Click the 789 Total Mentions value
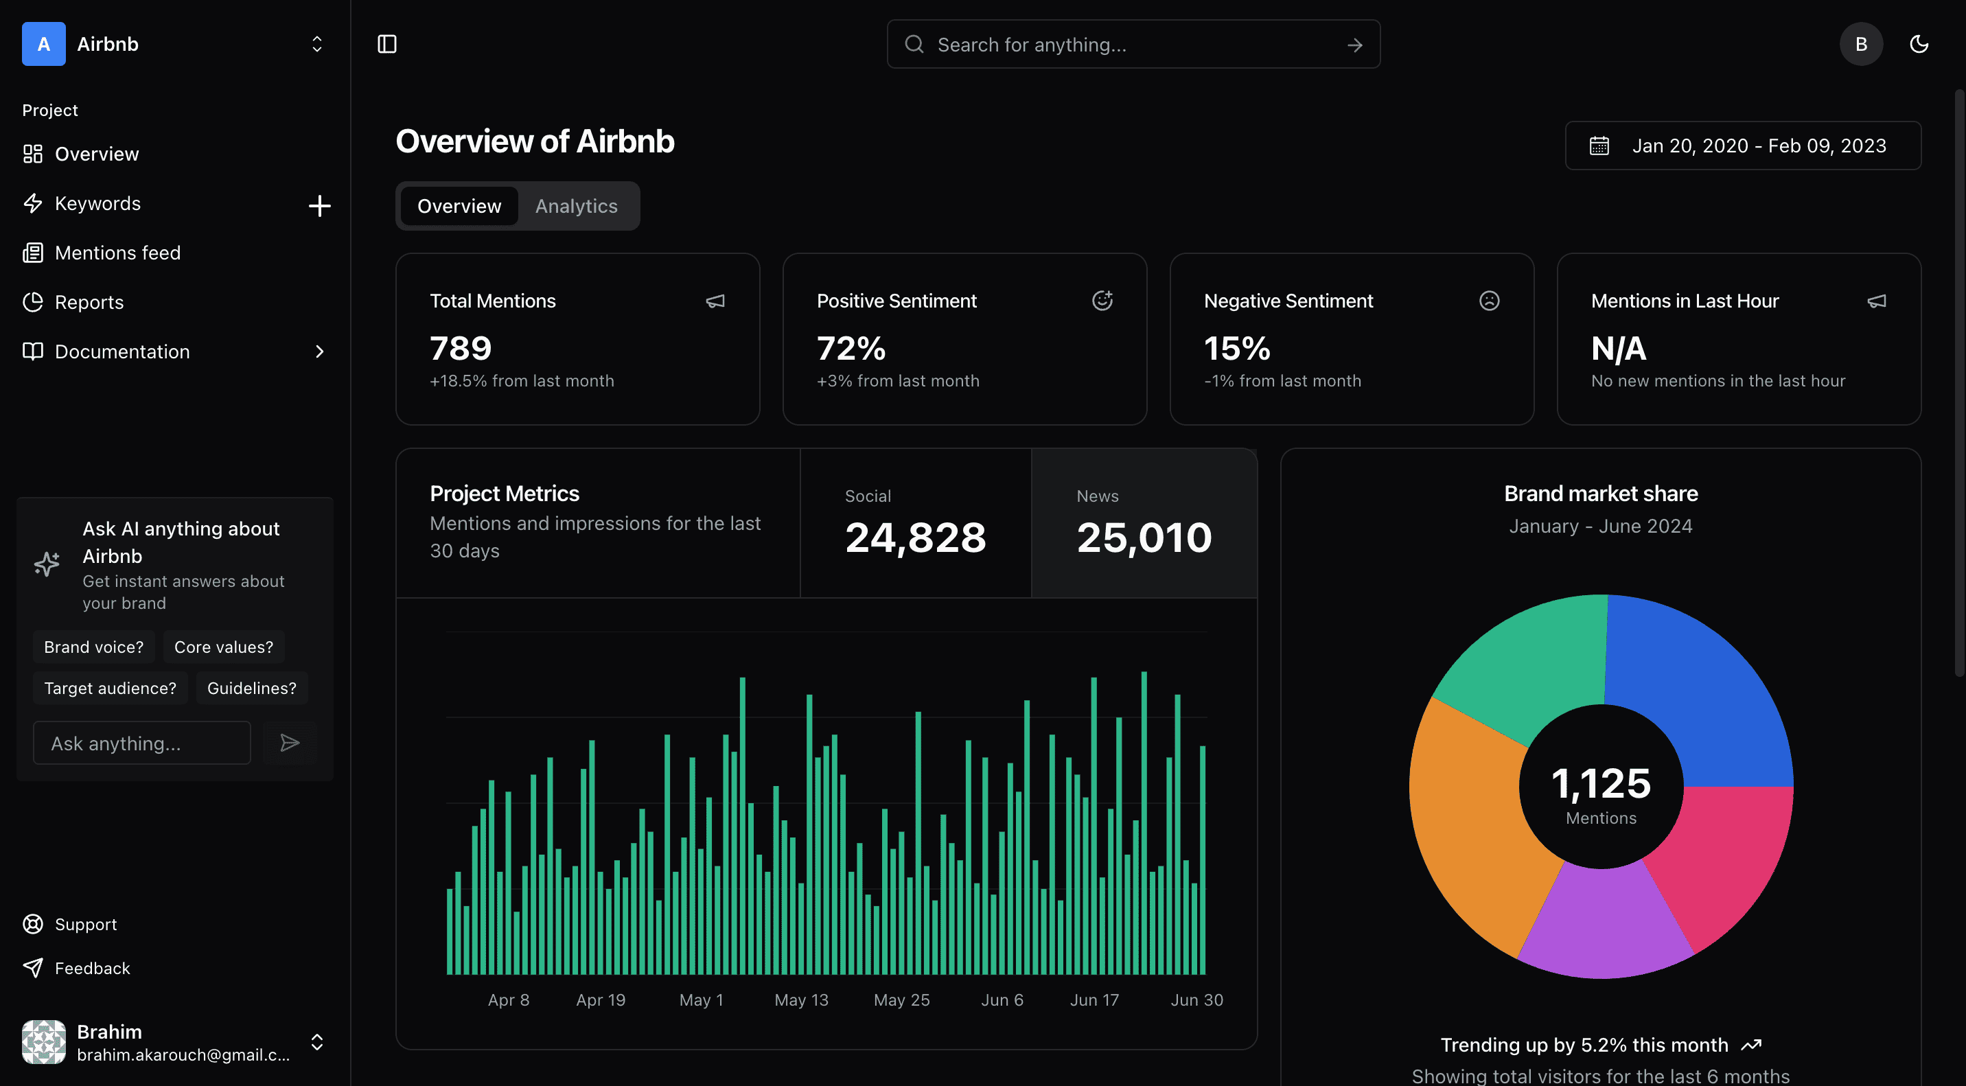Screen dimensions: 1966x1086 click(461, 348)
